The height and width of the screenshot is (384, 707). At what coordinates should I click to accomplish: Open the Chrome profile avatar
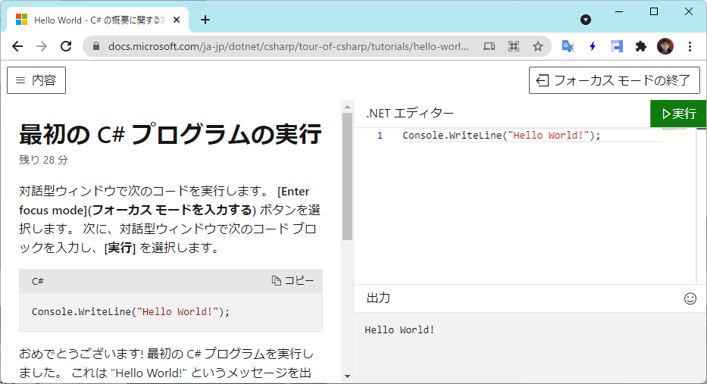click(665, 46)
